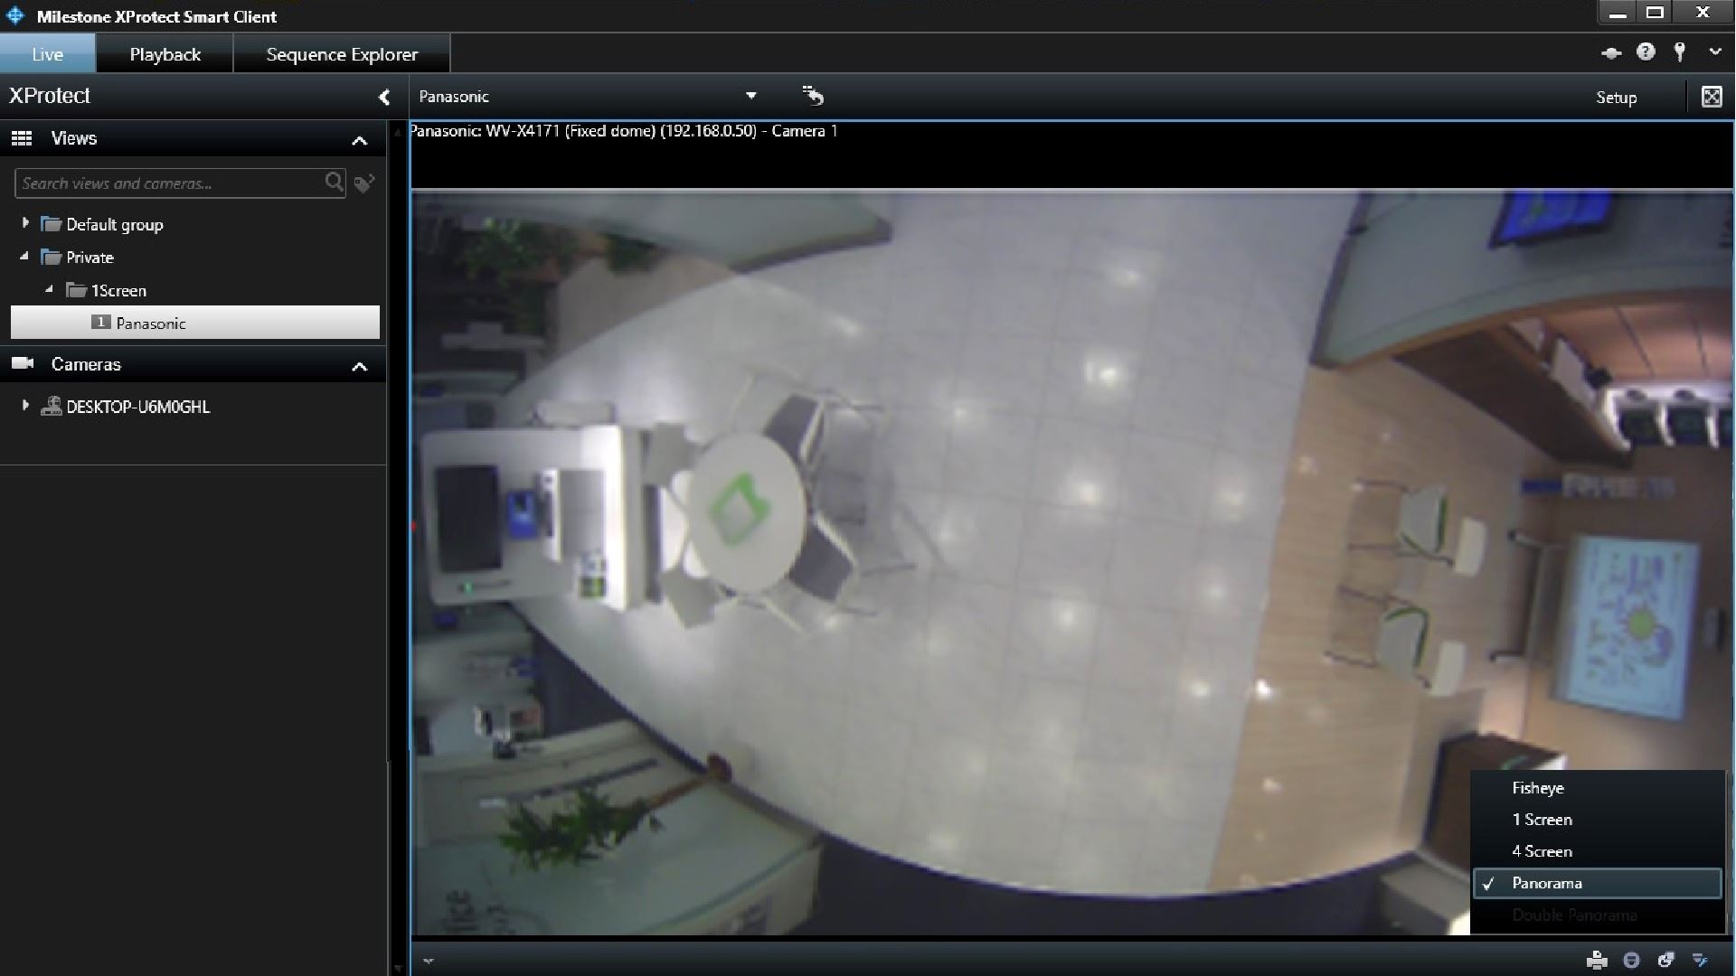Click the camera title bar text
Image resolution: width=1736 pixels, height=976 pixels.
point(624,131)
